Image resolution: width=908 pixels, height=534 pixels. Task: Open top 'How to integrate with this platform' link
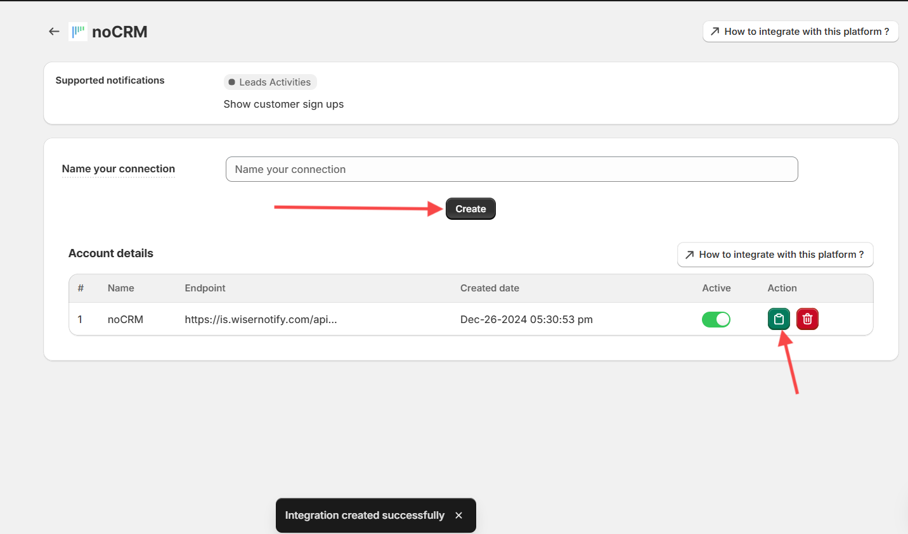coord(800,32)
